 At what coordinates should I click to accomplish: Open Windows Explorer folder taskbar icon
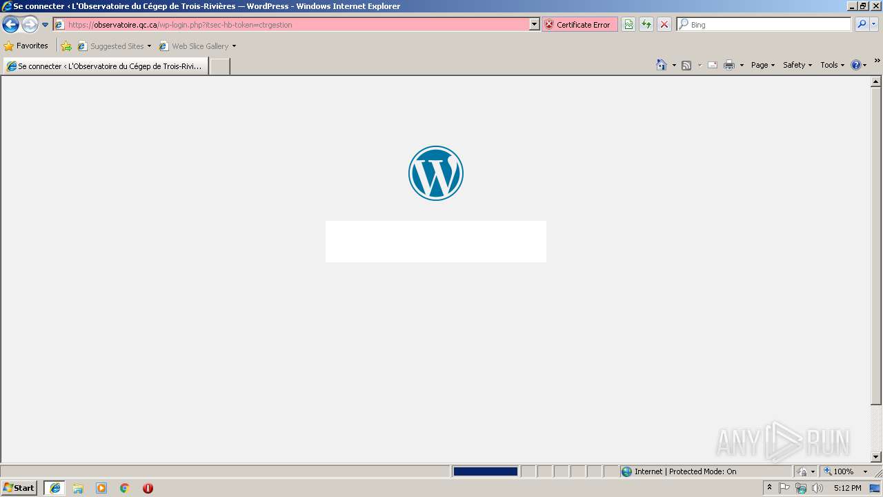(x=78, y=488)
